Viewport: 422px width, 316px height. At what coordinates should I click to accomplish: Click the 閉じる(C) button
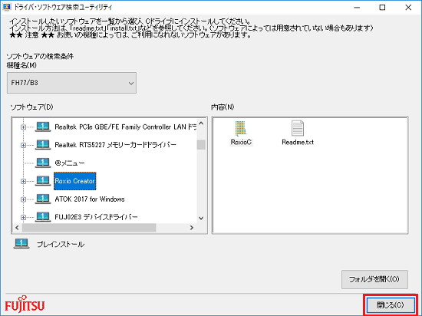tap(391, 305)
